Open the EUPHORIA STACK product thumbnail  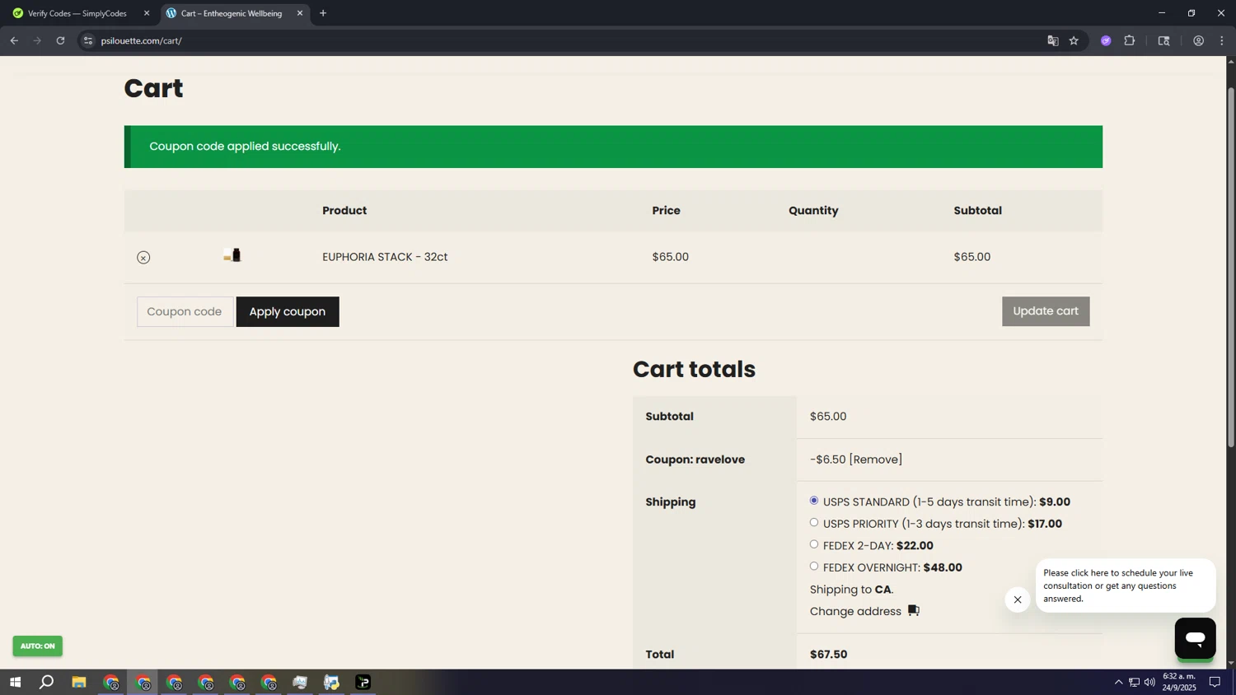point(232,255)
